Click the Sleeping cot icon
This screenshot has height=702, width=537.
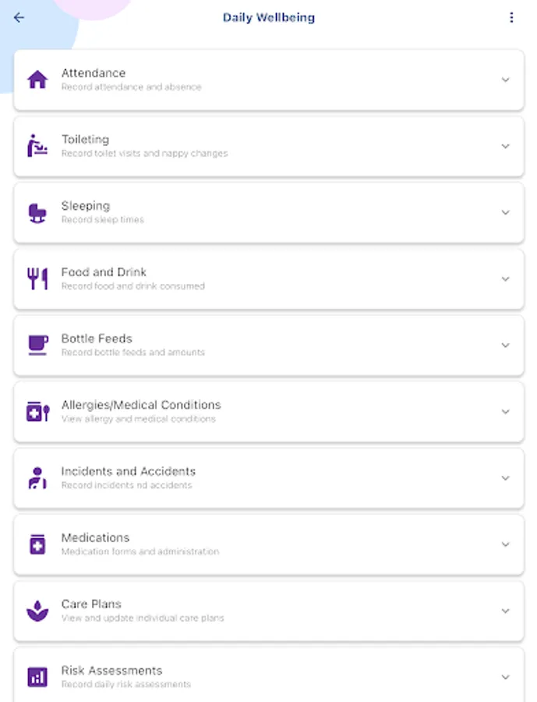click(37, 212)
